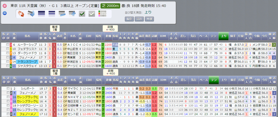The image size is (278, 117).
Task: Tick the checkbox for フェデラリスト
Action: tap(8, 49)
